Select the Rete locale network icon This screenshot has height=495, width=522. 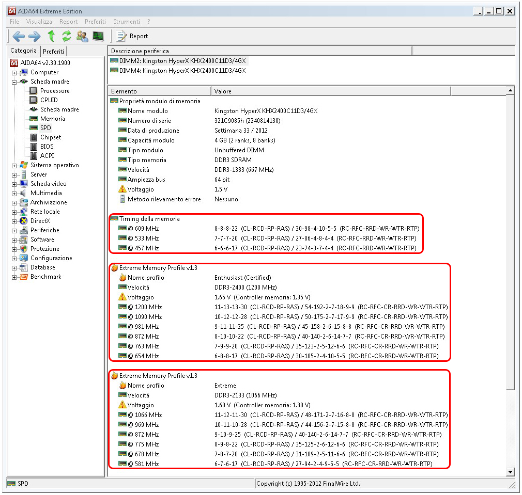[x=24, y=212]
